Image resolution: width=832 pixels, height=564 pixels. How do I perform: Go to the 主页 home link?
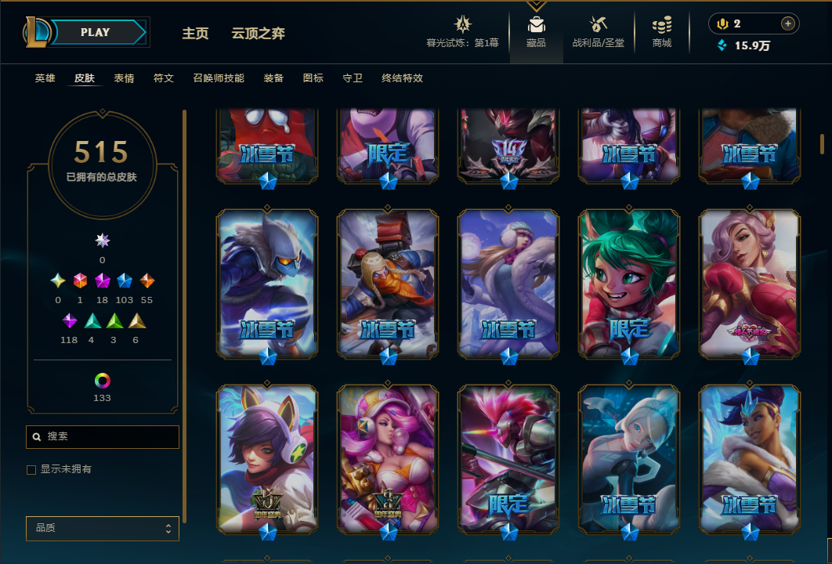click(x=195, y=34)
